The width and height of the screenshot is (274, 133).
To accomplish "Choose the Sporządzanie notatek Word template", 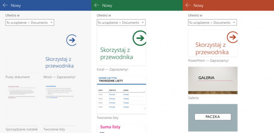I will coord(21,103).
